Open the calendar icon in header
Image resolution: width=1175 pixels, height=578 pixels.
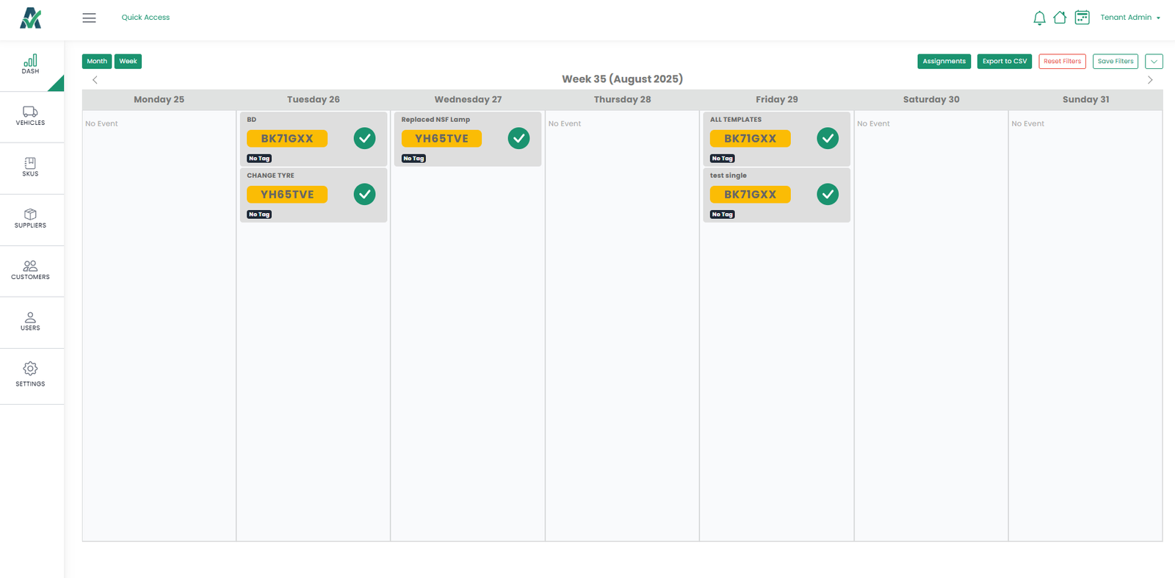click(1082, 18)
